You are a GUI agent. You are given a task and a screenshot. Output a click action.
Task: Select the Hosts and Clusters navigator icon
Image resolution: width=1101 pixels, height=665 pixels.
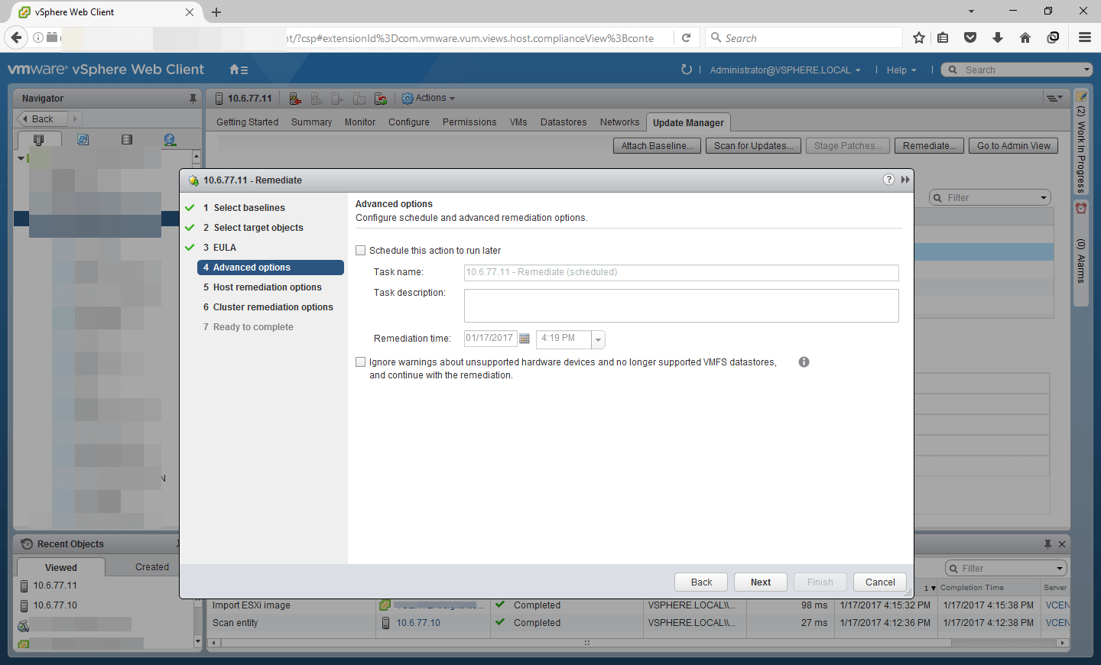(x=39, y=140)
